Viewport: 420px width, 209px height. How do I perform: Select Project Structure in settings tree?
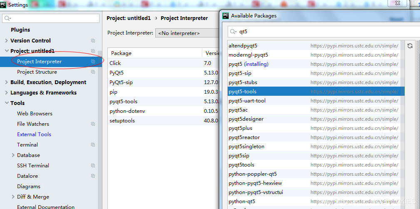37,72
